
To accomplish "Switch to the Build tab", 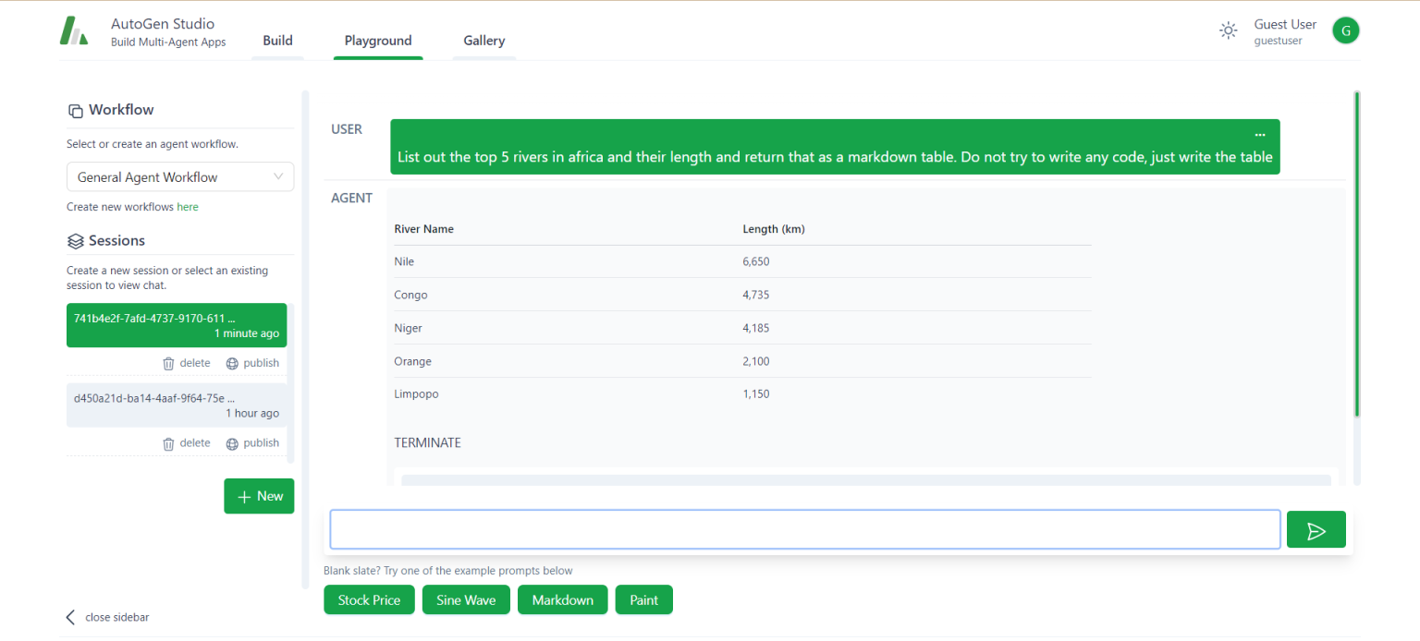I will 277,40.
